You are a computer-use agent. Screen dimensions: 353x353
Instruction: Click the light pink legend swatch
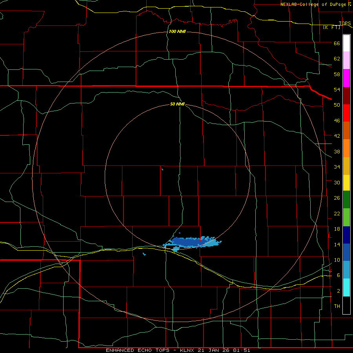click(x=346, y=60)
